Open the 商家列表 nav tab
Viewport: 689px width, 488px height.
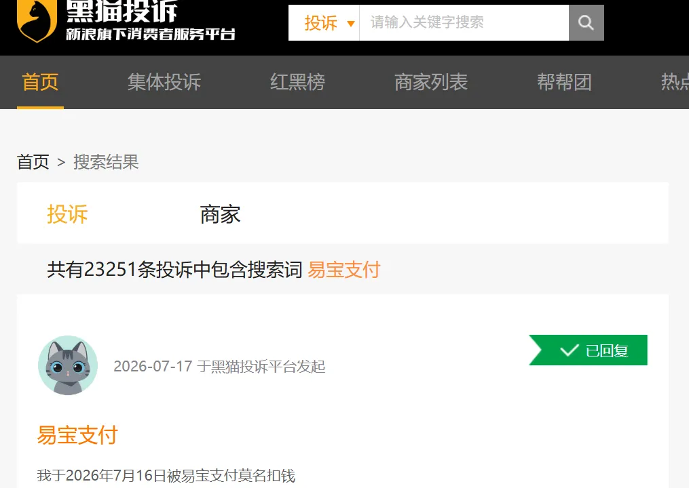pos(431,82)
